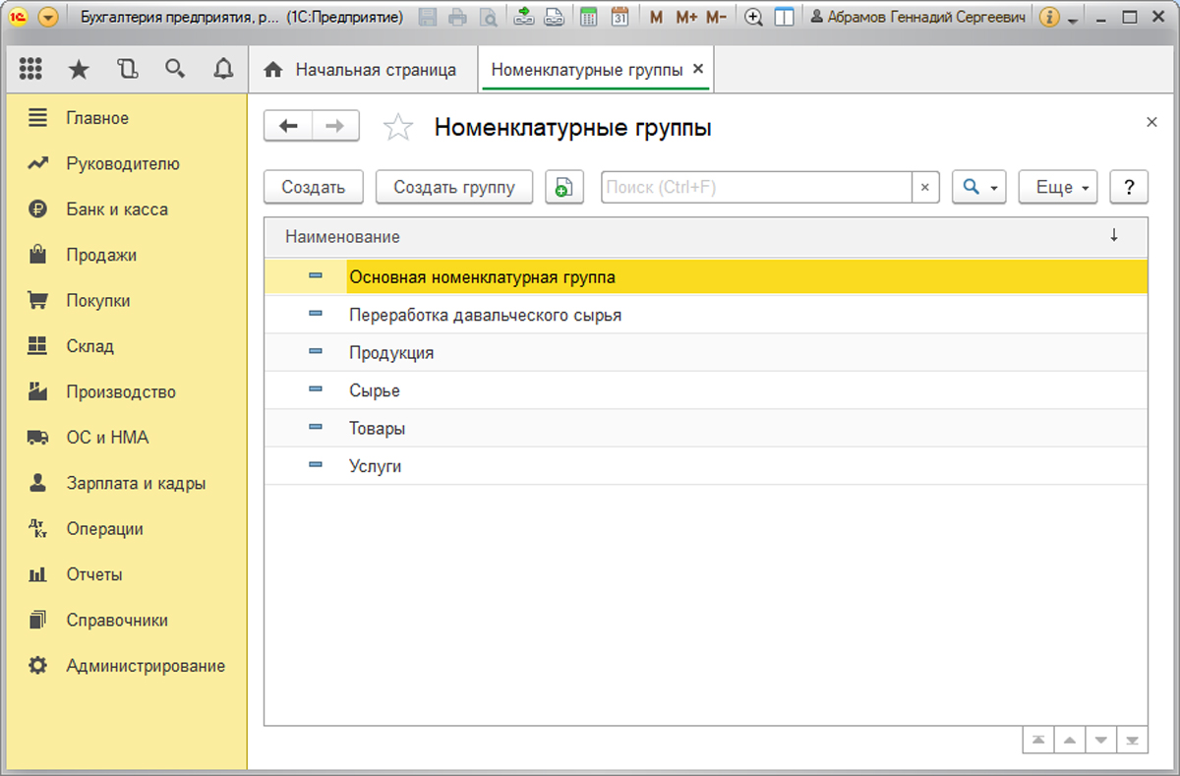
Task: Click in the Поиск search field
Action: 757,187
